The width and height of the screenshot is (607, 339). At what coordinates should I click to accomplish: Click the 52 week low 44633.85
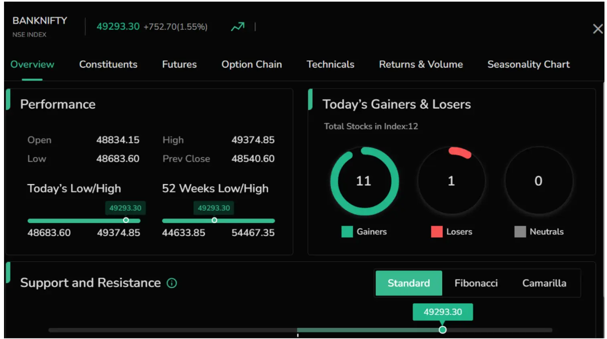184,233
